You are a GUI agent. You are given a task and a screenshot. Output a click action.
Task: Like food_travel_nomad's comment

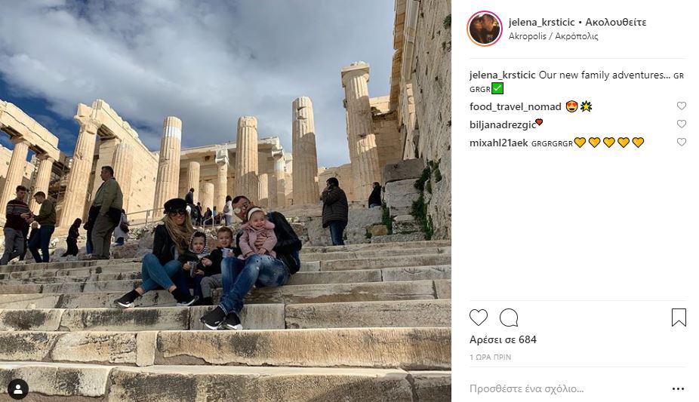pos(681,106)
